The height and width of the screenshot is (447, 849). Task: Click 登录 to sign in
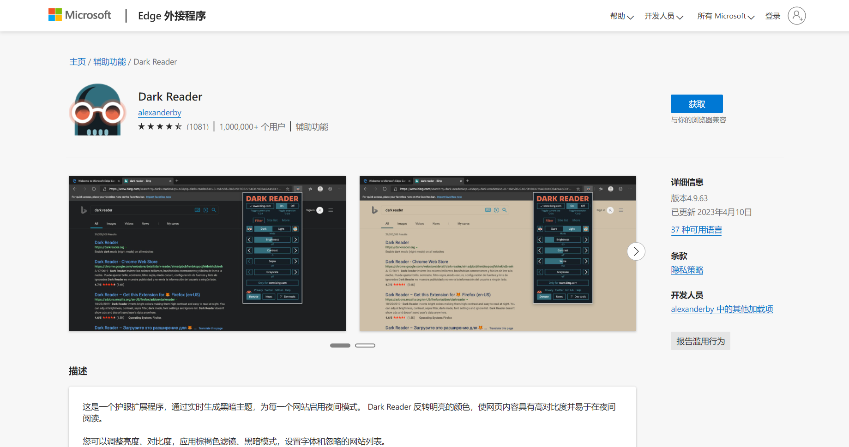[x=773, y=16]
